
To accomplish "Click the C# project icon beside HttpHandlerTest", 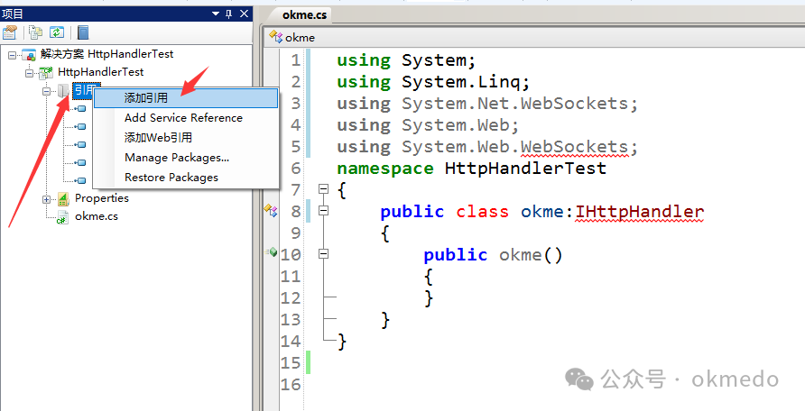I will (x=47, y=72).
